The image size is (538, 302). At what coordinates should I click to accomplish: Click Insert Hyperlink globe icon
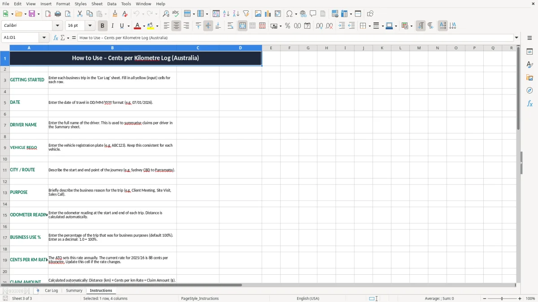(x=303, y=13)
